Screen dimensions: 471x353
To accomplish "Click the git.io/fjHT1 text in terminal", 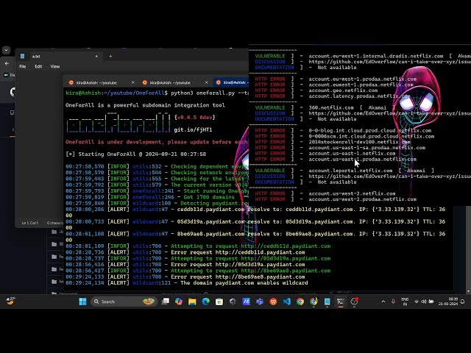I will tap(193, 129).
